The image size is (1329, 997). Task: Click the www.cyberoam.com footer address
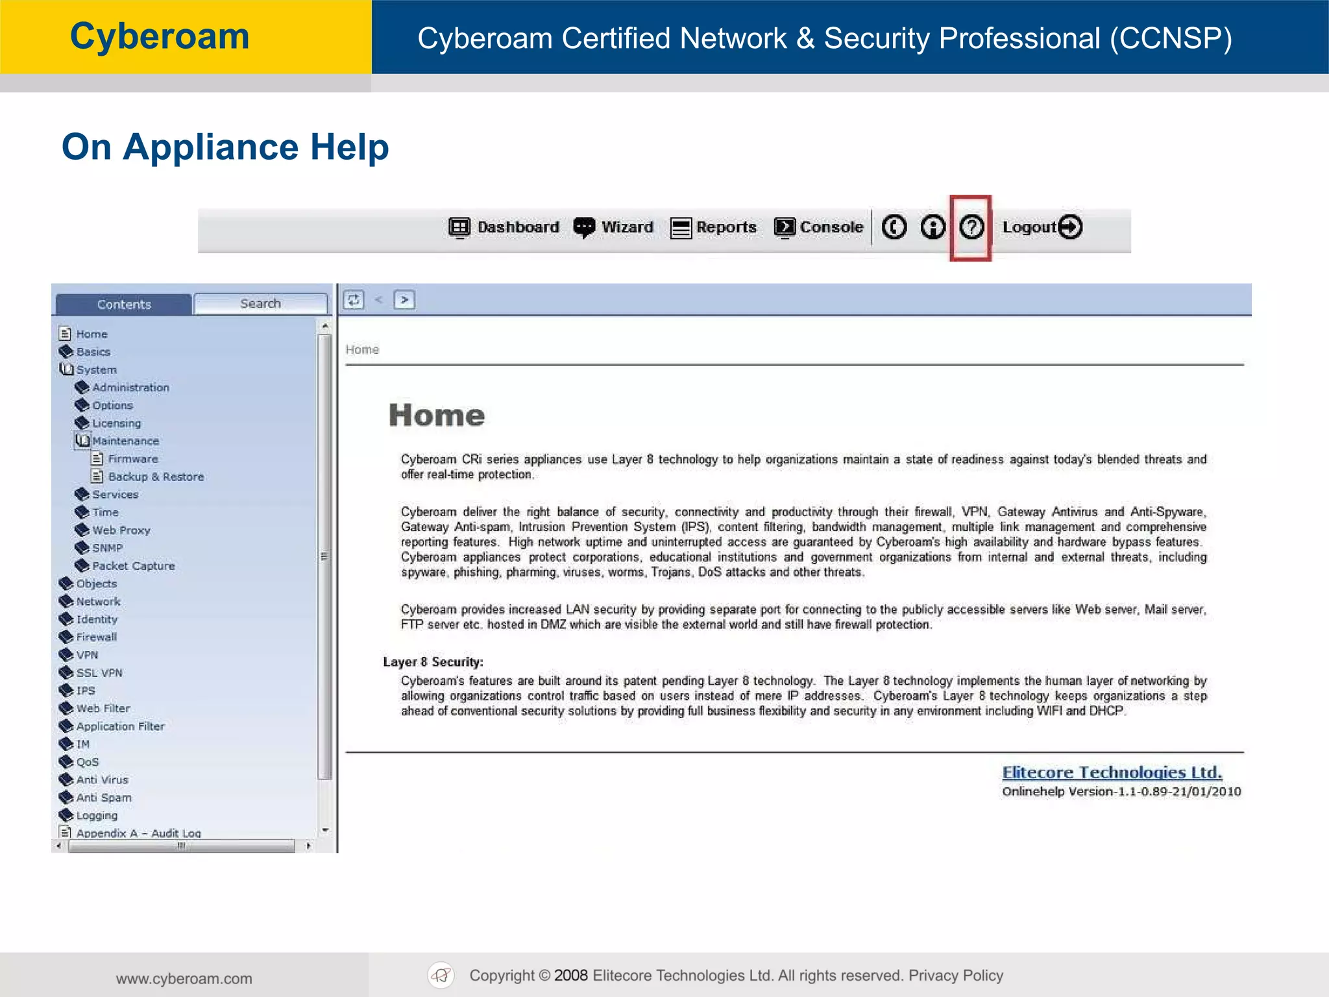pos(184,979)
